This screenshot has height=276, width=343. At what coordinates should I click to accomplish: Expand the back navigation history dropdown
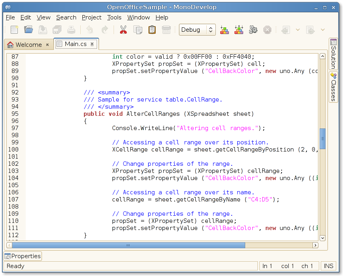pos(298,30)
